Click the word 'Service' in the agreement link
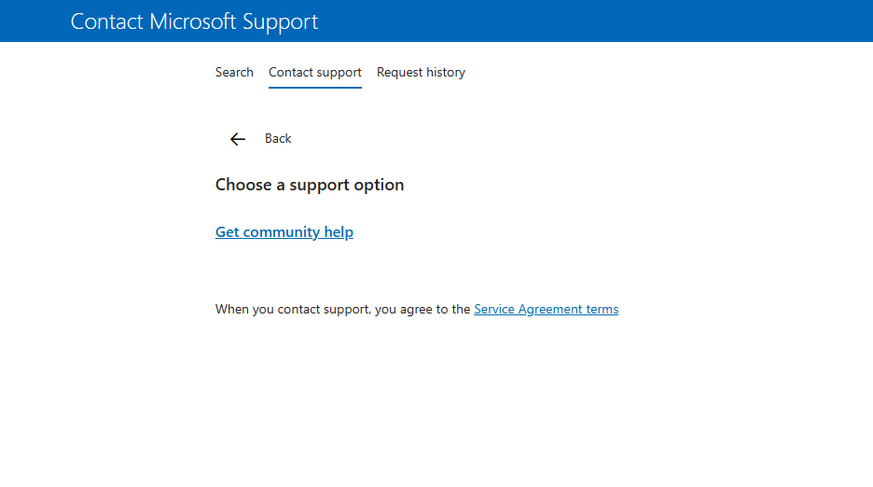The image size is (873, 487). 494,309
